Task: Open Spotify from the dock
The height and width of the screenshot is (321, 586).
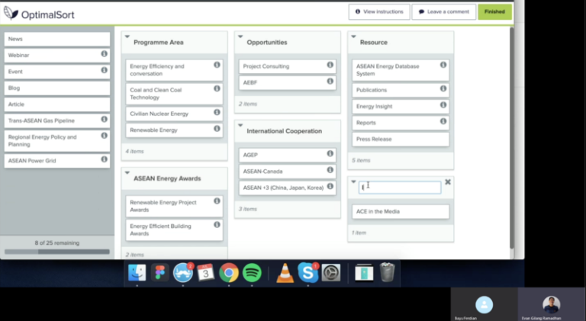Action: click(x=252, y=272)
